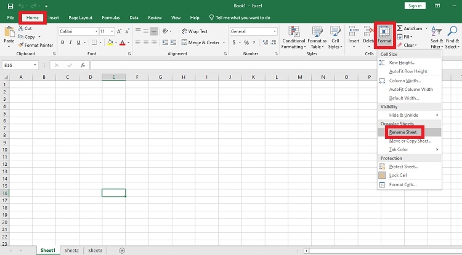Toggle Underline formatting

pos(79,42)
